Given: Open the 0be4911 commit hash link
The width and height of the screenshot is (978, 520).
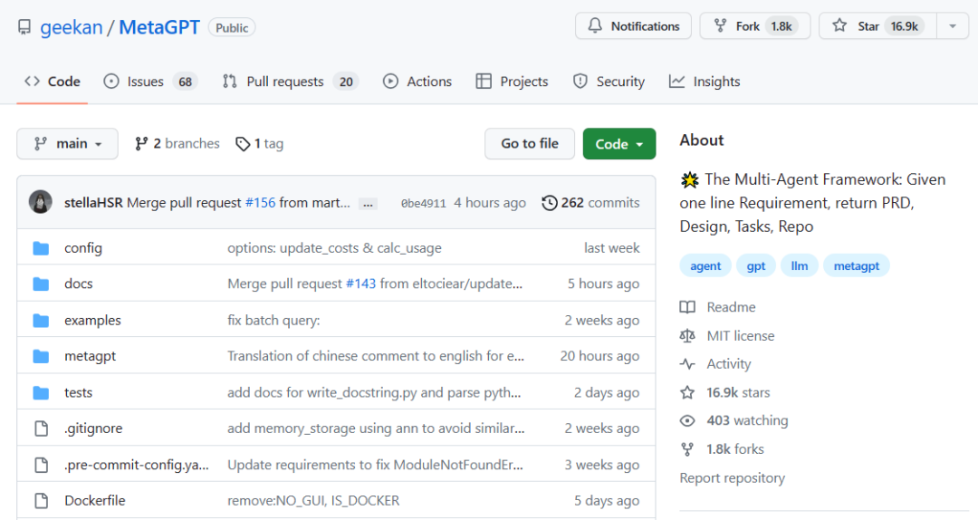Looking at the screenshot, I should tap(424, 204).
